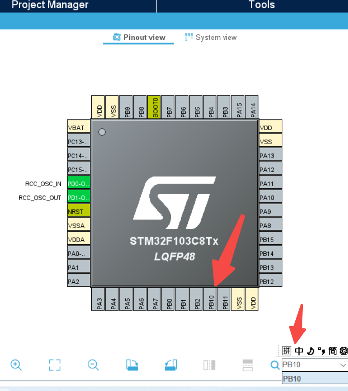348x391 pixels.
Task: Open the IME settings gear icon
Action: [x=344, y=351]
